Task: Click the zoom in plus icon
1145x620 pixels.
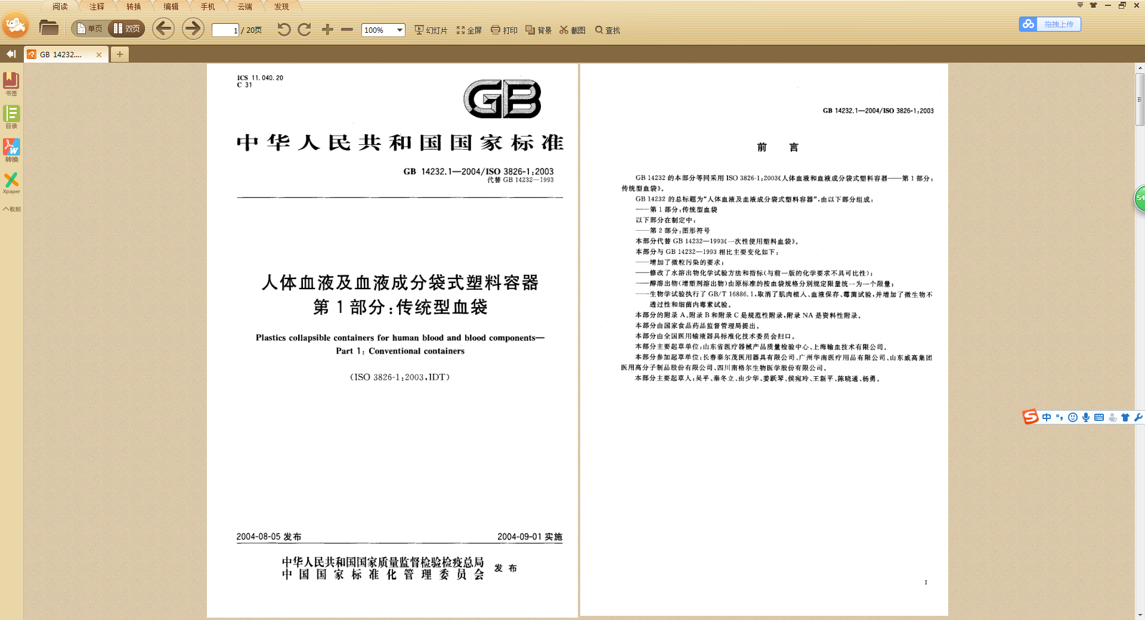Action: pos(327,30)
